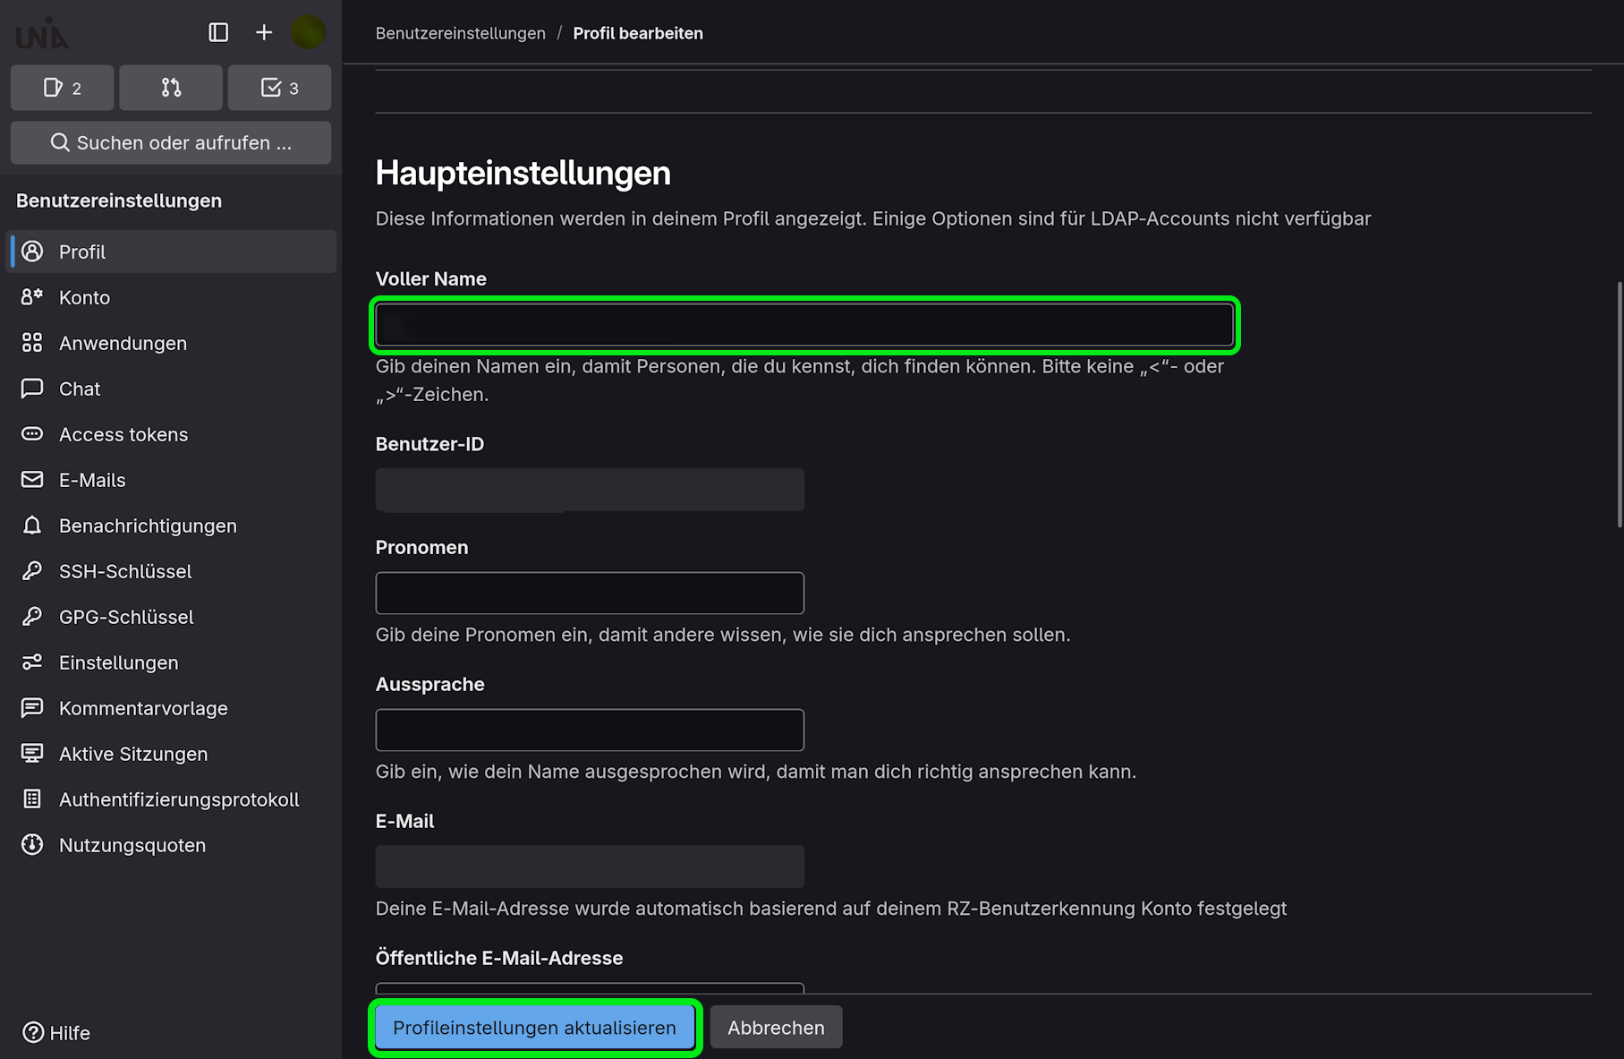Open the to-do list showing 3
Viewport: 1624px width, 1059px height.
click(279, 88)
